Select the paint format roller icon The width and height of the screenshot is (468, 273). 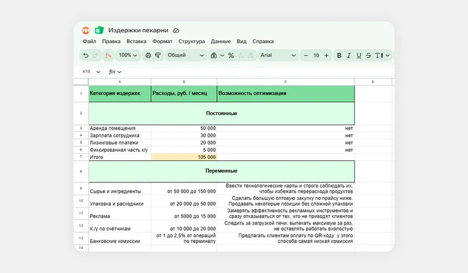(158, 55)
